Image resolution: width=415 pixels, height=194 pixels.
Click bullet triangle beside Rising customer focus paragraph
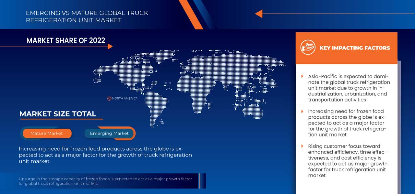[302, 146]
